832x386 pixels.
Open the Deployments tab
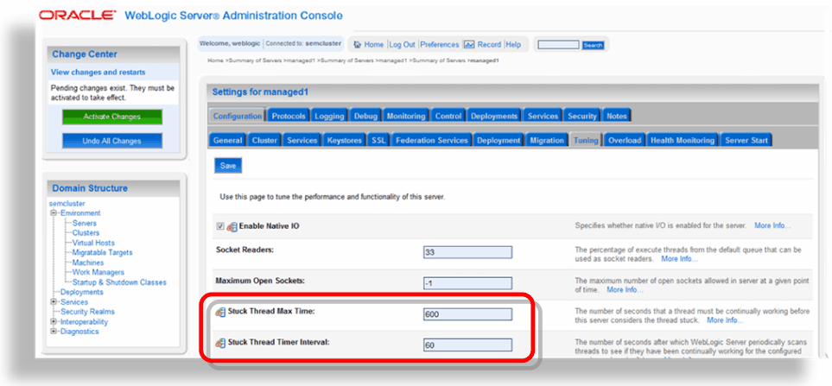point(494,116)
